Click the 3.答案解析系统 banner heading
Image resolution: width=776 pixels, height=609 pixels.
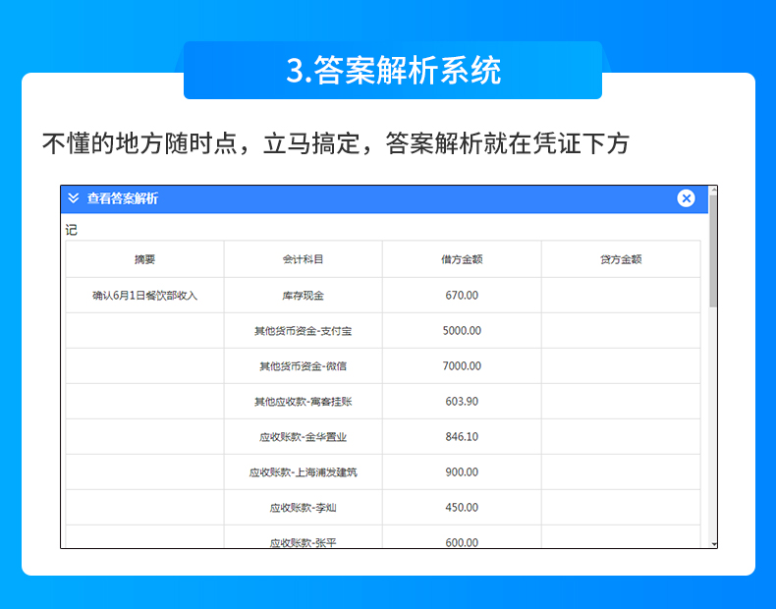[x=393, y=71]
